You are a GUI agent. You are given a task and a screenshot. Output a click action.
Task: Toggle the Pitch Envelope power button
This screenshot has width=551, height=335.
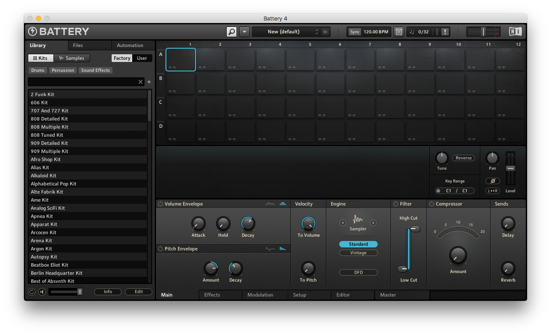click(x=160, y=249)
